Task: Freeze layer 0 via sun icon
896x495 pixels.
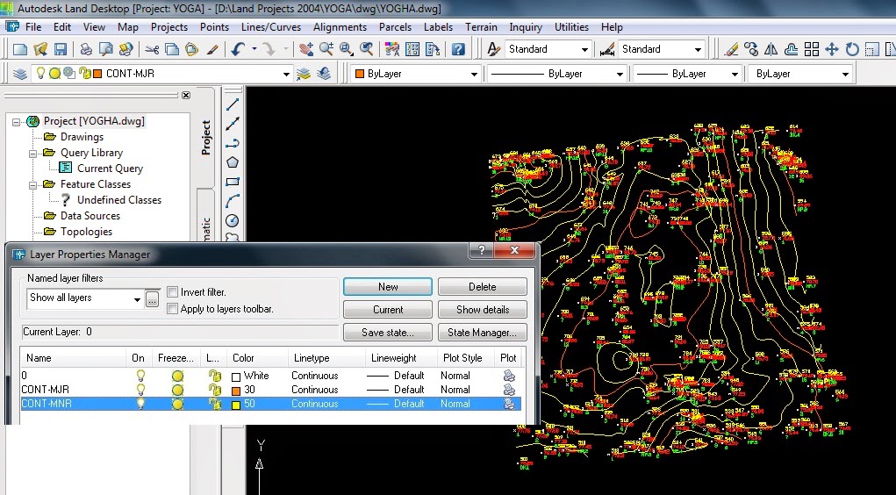Action: (x=178, y=376)
